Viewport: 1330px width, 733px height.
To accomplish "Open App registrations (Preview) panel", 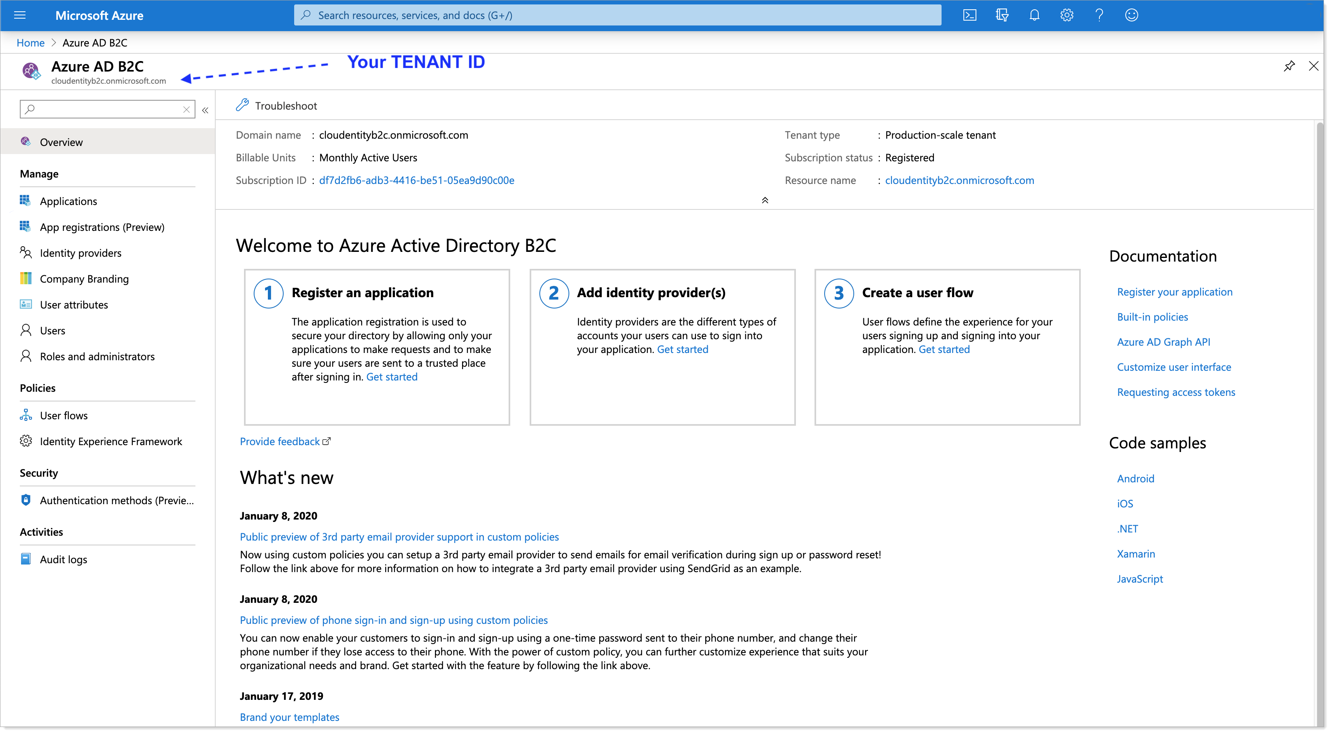I will coord(102,226).
